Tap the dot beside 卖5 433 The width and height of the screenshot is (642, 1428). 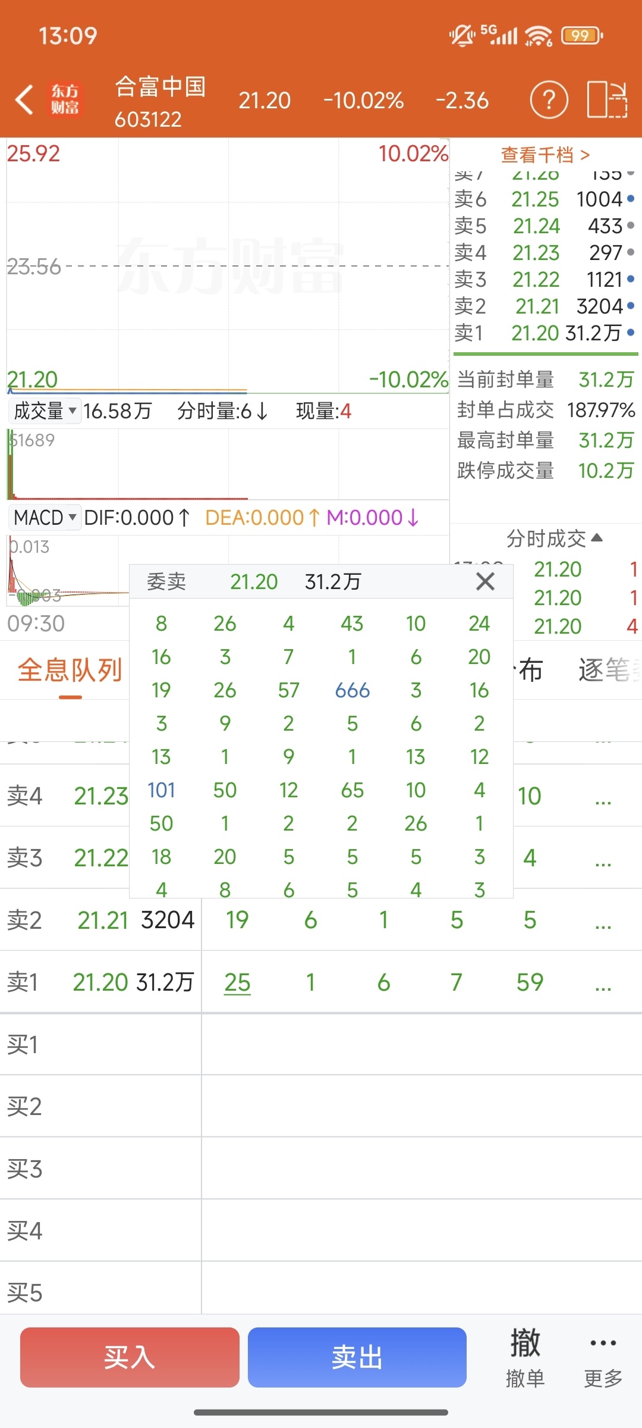click(631, 226)
